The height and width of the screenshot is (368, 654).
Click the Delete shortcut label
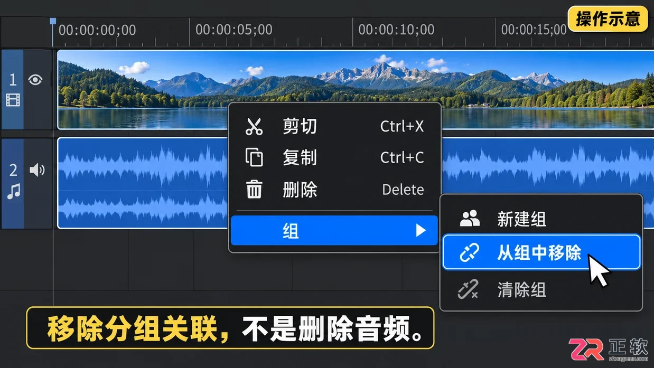point(403,190)
